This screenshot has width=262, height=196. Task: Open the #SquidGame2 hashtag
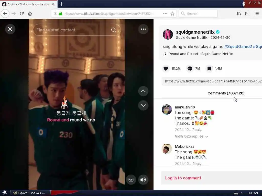click(238, 46)
